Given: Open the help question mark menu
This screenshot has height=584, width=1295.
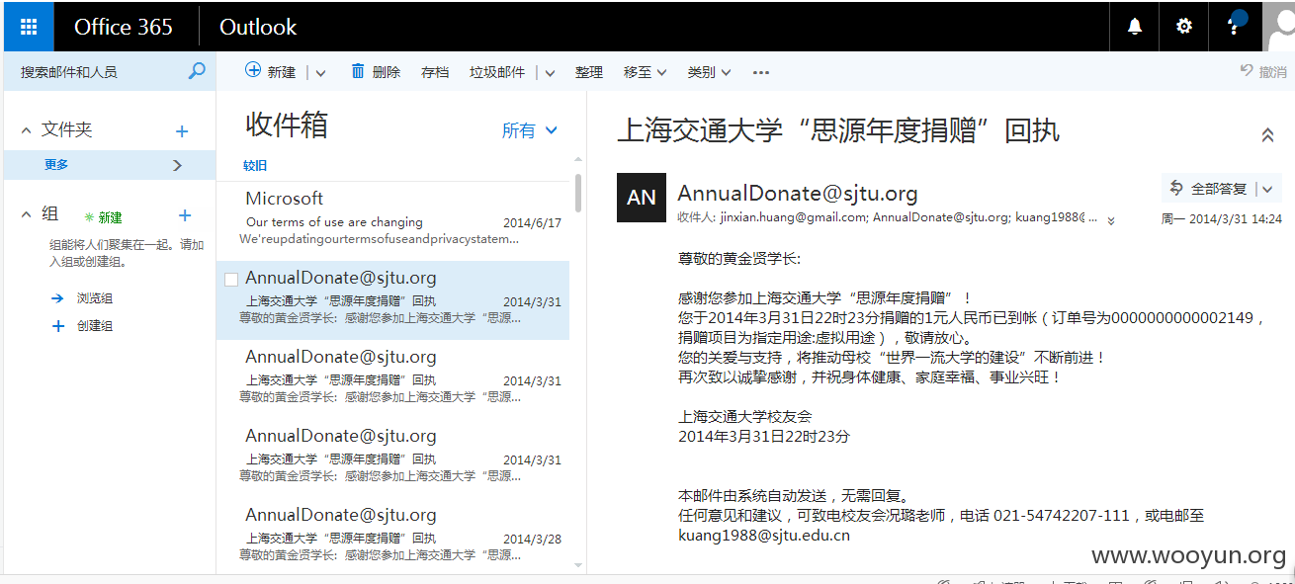Looking at the screenshot, I should pyautogui.click(x=1234, y=27).
